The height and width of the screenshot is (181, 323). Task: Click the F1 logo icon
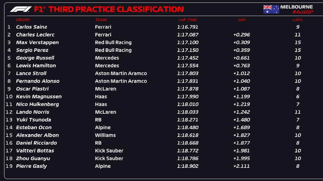click(x=21, y=9)
